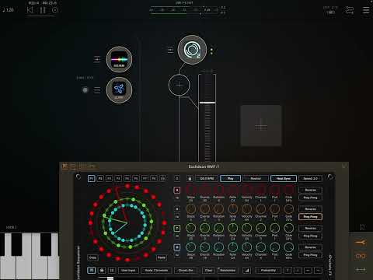The width and height of the screenshot is (373, 280).
Task: Toggle Ping Pong for track D
Action: click(x=310, y=255)
